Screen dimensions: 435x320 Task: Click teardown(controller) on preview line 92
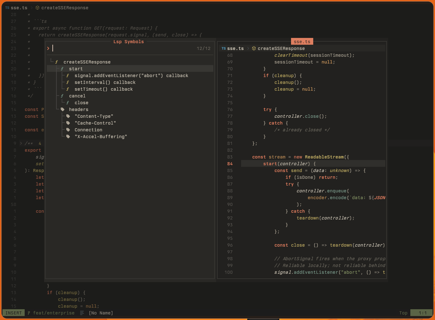[x=324, y=218]
